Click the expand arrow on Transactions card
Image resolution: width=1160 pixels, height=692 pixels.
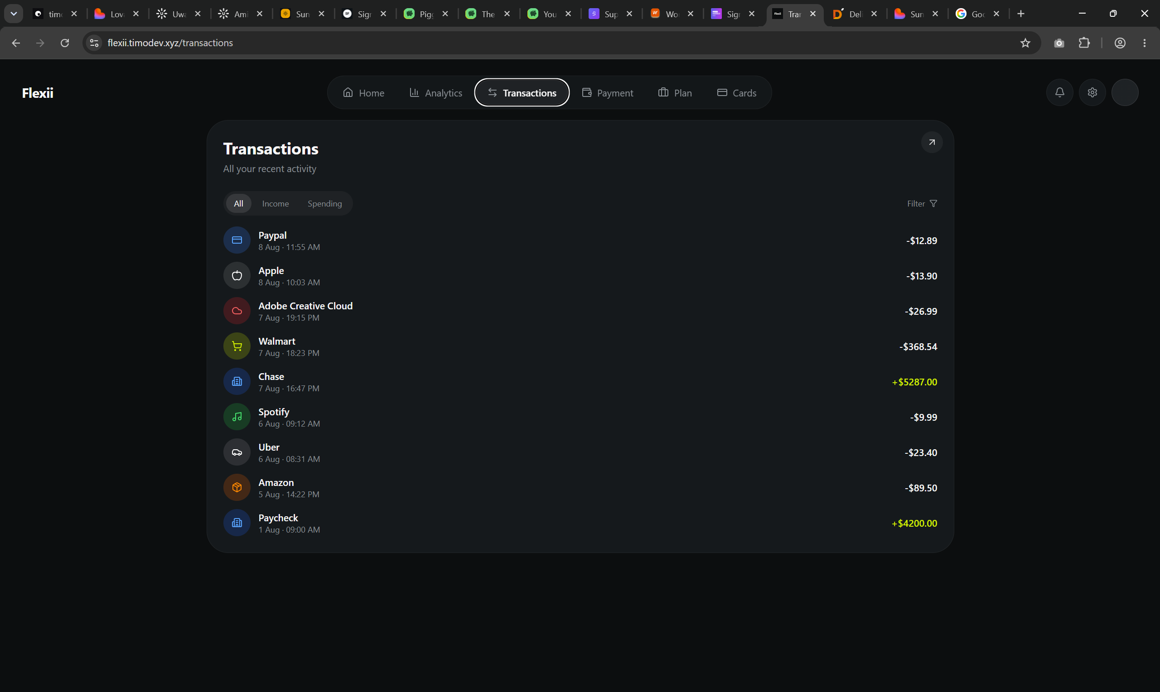pyautogui.click(x=932, y=142)
